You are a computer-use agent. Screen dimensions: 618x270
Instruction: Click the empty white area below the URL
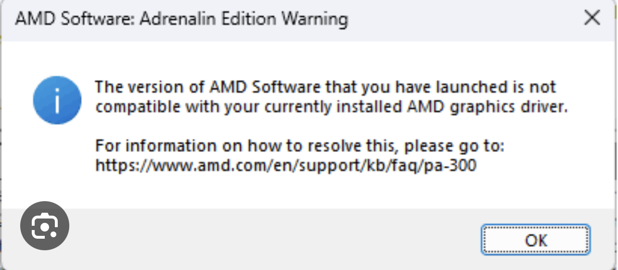click(x=289, y=193)
